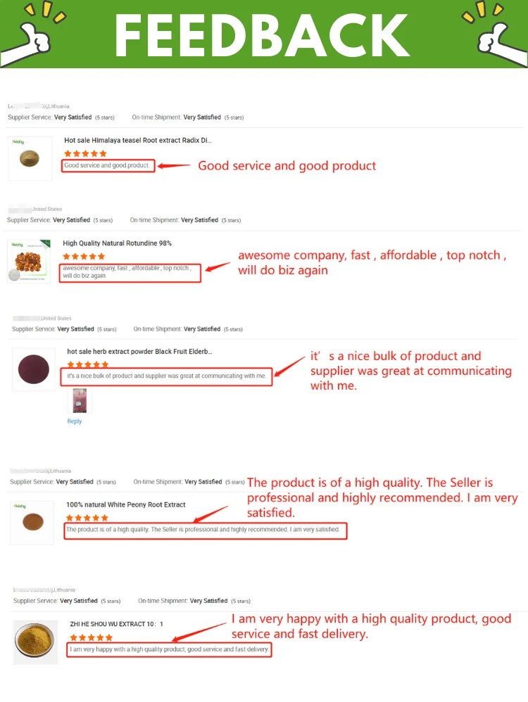View the purple elderberry powder product thumbnail
The image size is (528, 702).
point(33,369)
